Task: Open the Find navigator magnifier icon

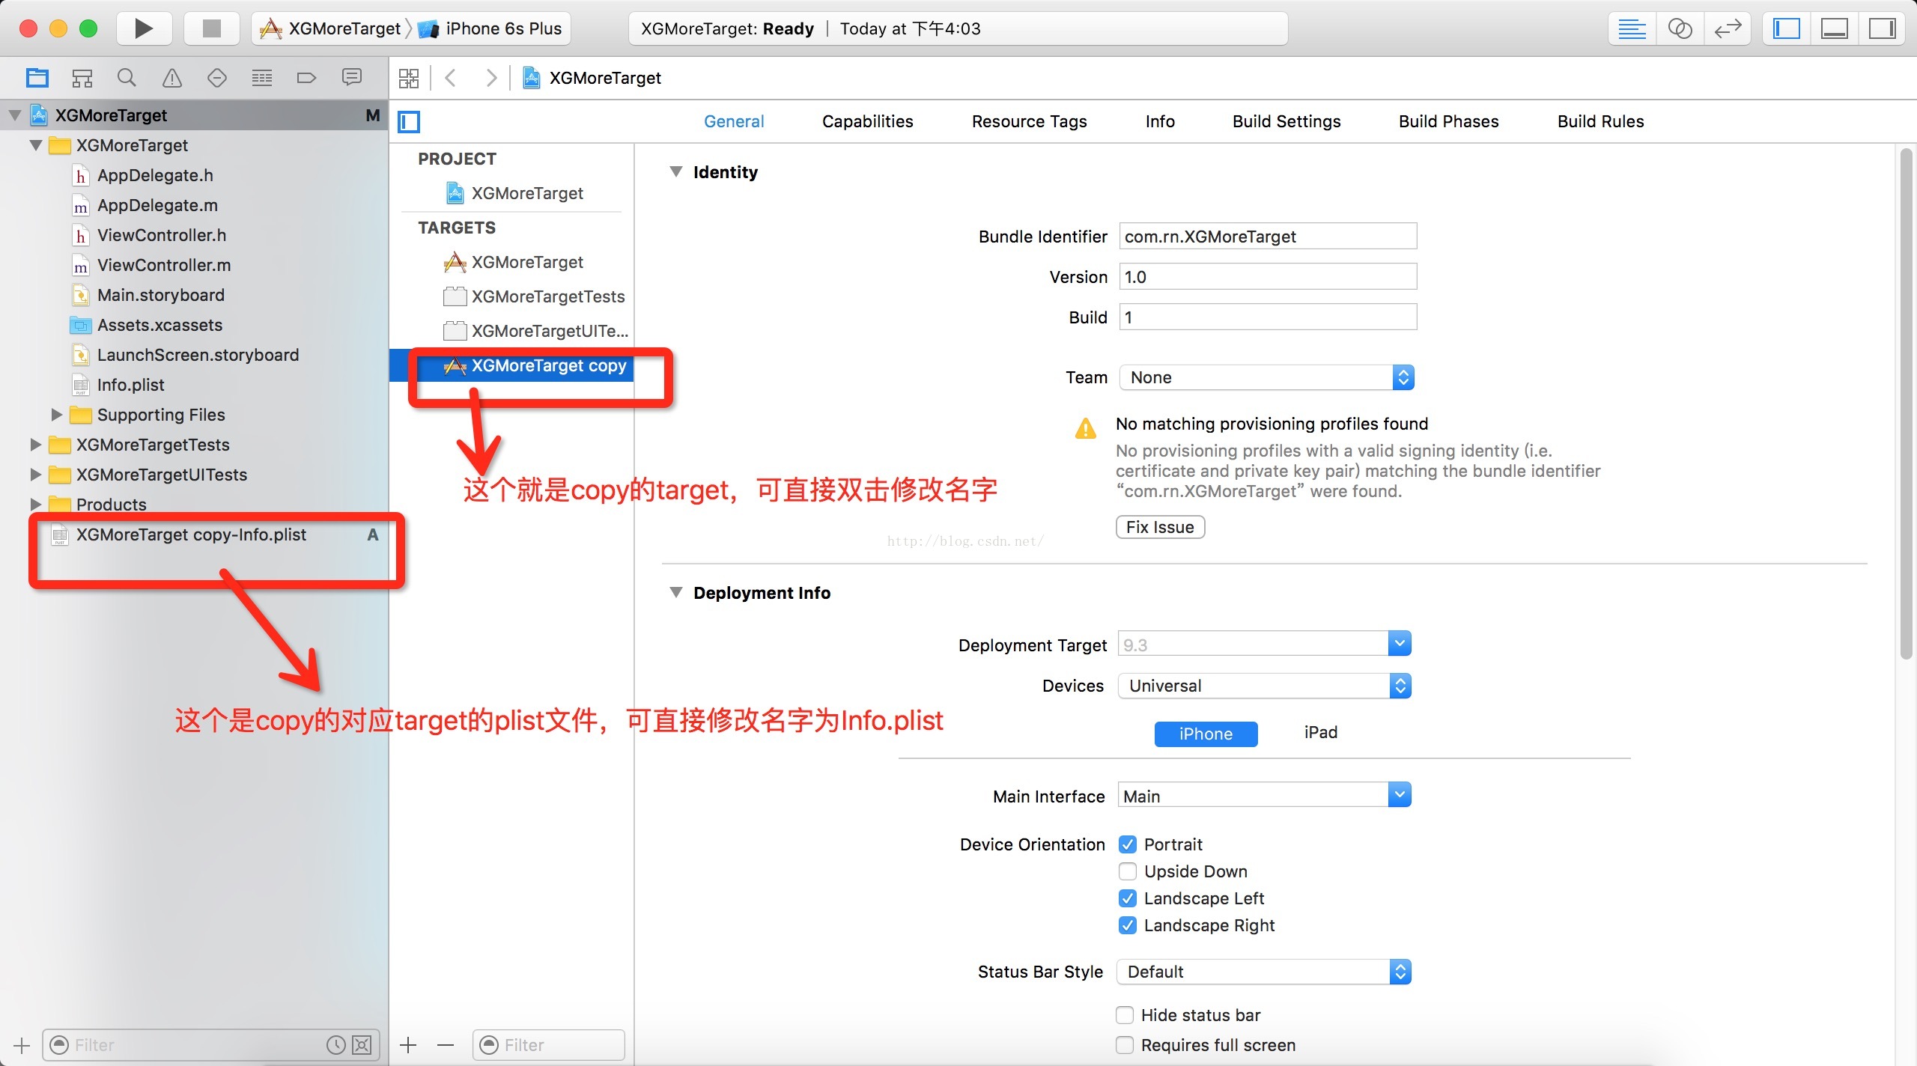Action: (127, 78)
